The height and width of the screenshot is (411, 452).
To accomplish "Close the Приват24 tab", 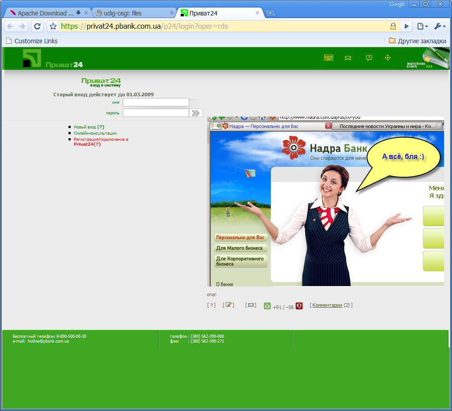I will (x=258, y=13).
